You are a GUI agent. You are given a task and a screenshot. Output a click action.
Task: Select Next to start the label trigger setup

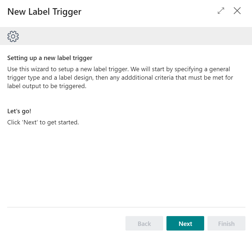pyautogui.click(x=185, y=223)
